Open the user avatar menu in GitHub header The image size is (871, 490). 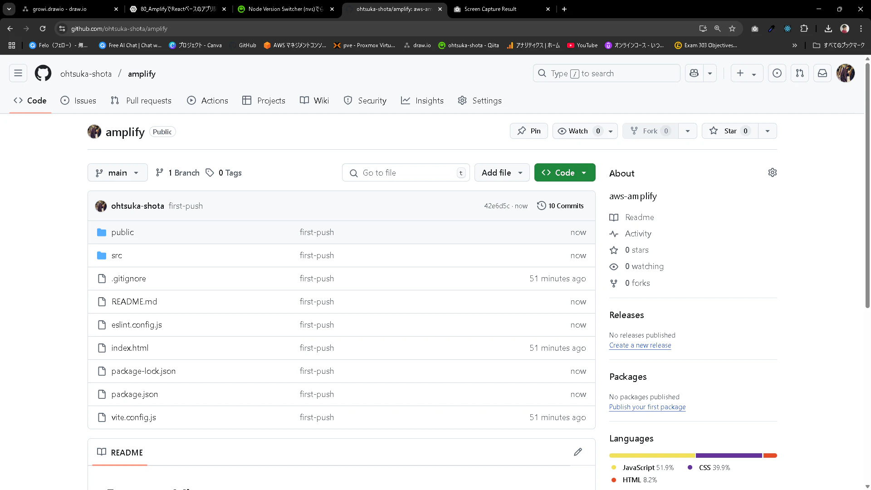coord(846,73)
